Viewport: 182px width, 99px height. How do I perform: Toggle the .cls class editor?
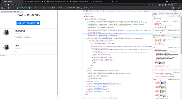pos(173,16)
